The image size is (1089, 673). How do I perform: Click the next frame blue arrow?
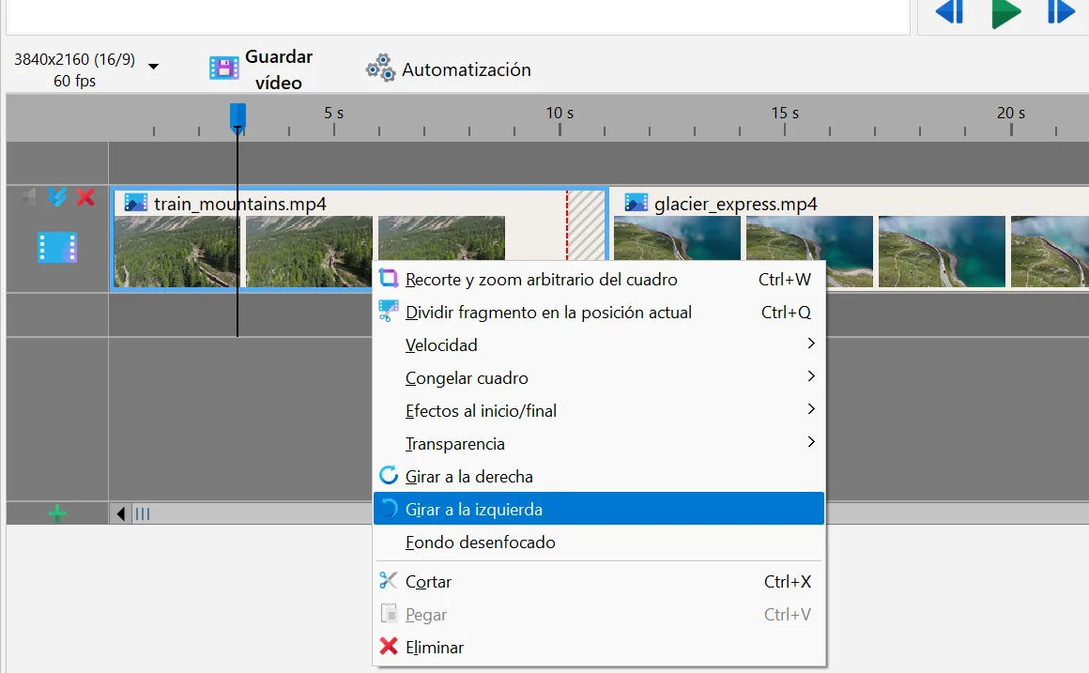(1061, 12)
